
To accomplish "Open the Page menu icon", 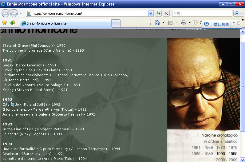I will pyautogui.click(x=195, y=23).
